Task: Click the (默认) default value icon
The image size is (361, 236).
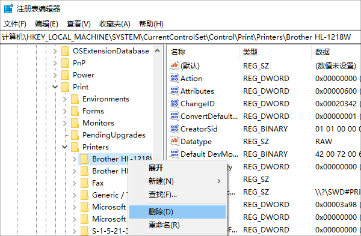Action: 174,65
